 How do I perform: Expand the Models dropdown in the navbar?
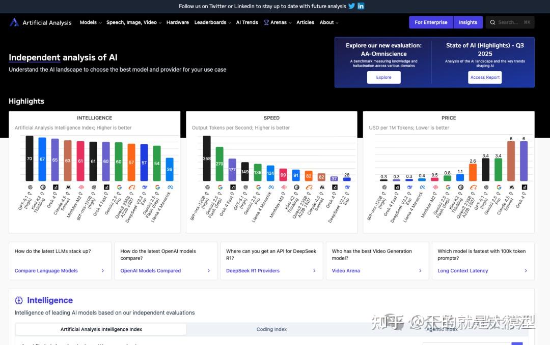(91, 22)
